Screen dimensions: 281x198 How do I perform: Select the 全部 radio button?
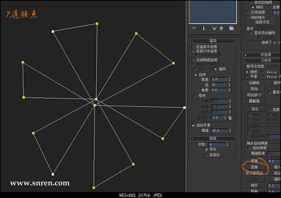coord(269,7)
